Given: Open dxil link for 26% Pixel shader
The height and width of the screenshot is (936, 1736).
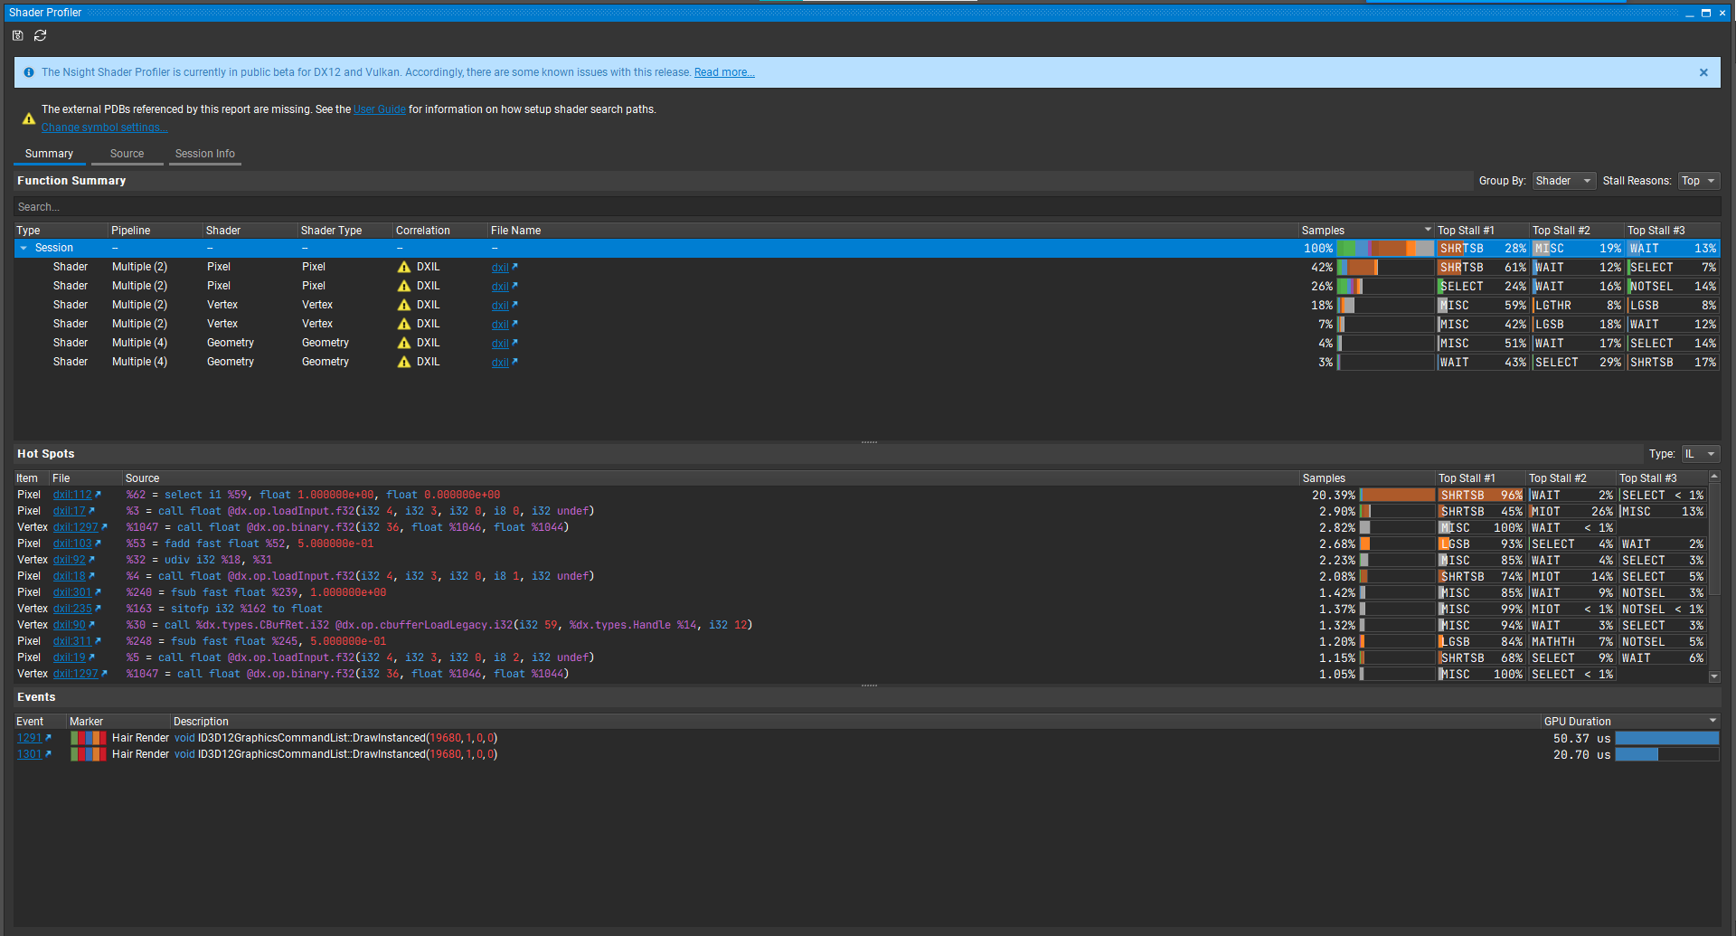Looking at the screenshot, I should click(500, 287).
